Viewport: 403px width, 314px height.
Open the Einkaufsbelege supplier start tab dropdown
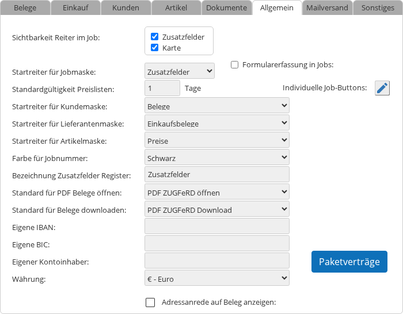click(216, 123)
